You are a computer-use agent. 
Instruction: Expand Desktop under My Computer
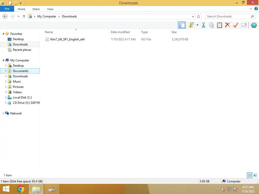point(6,65)
